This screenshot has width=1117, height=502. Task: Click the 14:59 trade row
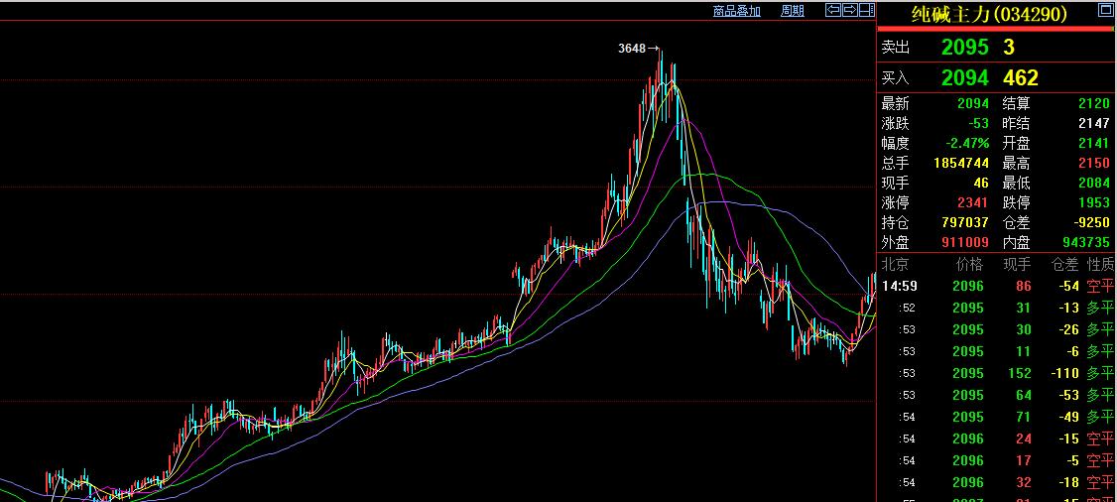point(992,286)
